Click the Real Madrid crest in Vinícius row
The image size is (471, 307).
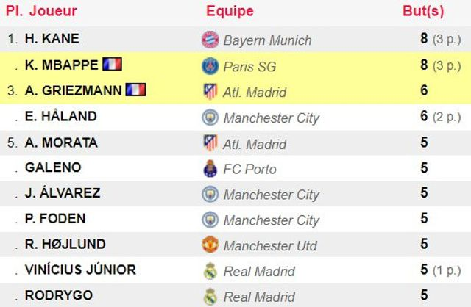coord(210,271)
